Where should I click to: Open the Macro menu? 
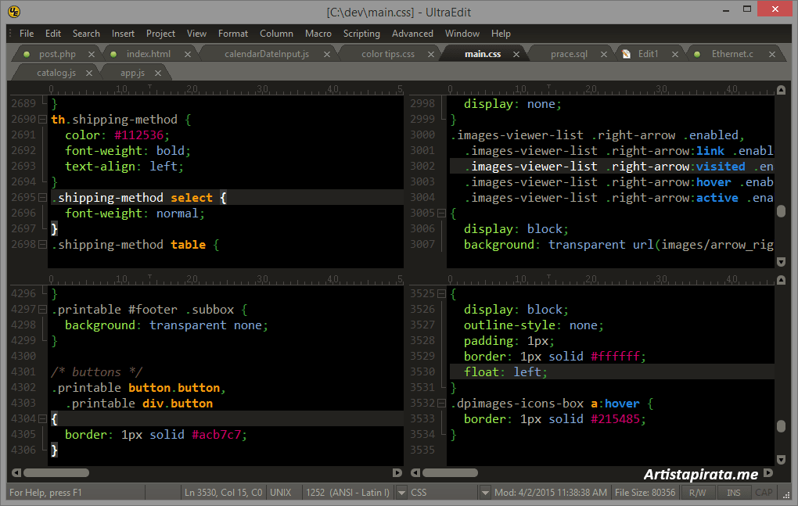click(x=318, y=34)
